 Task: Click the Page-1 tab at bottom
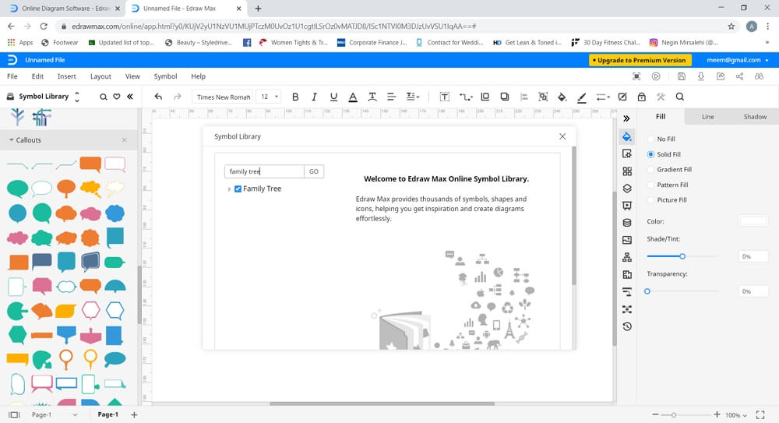click(x=108, y=414)
